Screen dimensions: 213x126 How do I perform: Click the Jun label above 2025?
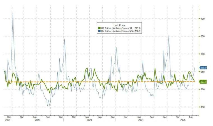point(191,117)
